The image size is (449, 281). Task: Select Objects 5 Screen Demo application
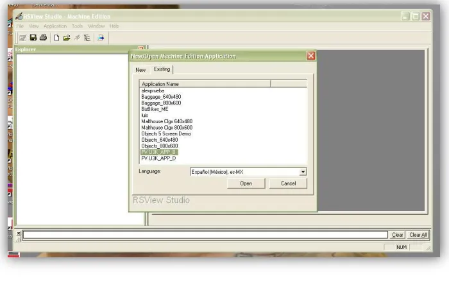(166, 134)
